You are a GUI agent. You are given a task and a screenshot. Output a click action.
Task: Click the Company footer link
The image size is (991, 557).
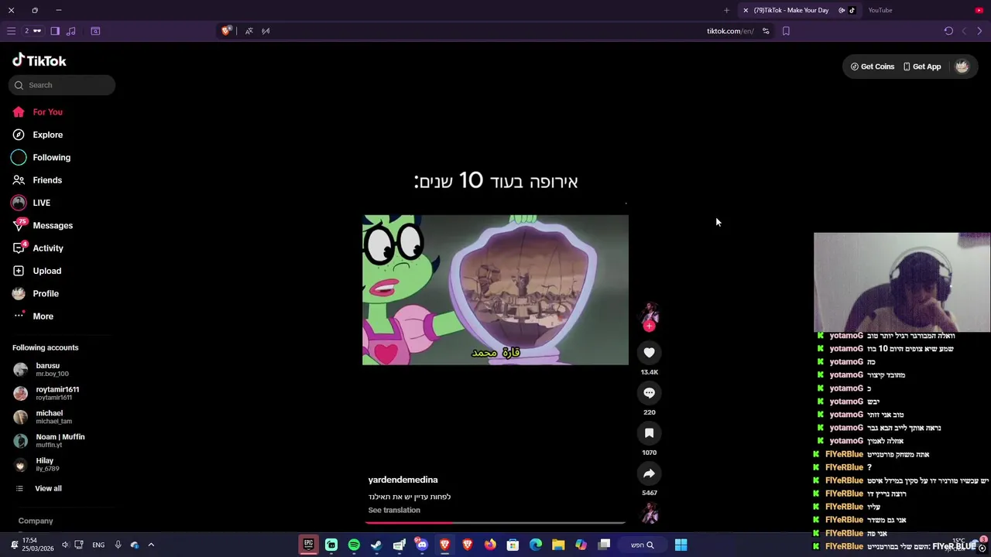tap(36, 521)
